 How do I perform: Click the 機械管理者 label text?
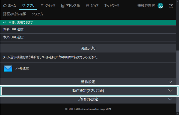(146, 5)
